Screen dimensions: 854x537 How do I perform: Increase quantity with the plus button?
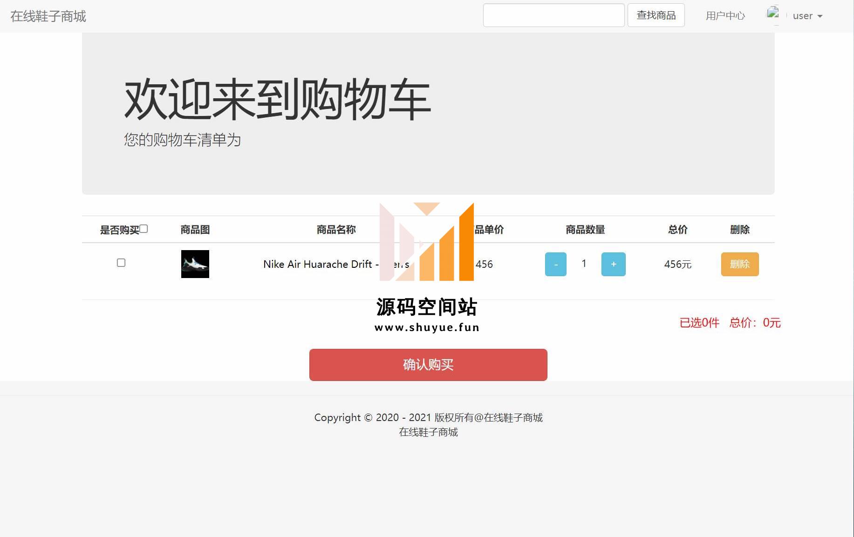point(613,264)
